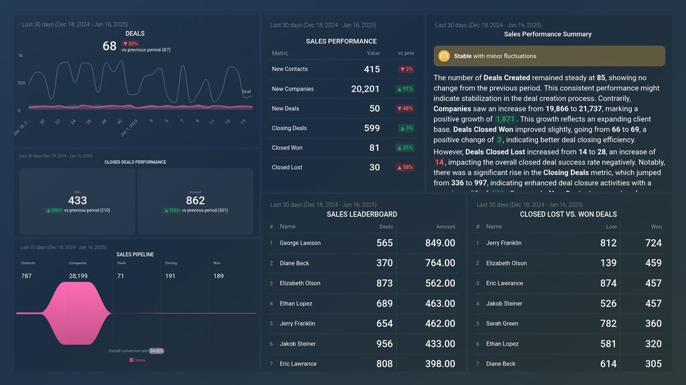Click the 812 lost value for Jerry Franklin
Viewport: 686px width, 385px height.
point(608,243)
